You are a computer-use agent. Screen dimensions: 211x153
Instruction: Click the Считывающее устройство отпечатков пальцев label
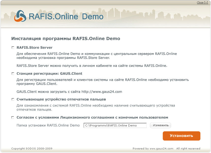(x=61, y=99)
